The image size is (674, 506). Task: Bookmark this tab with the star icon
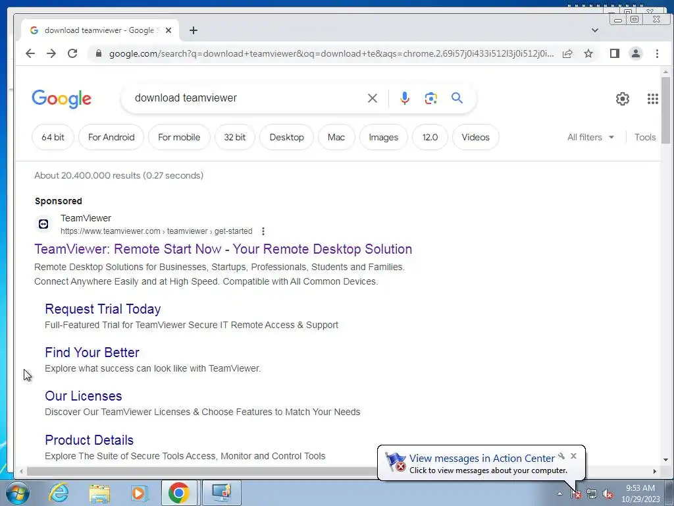point(588,53)
